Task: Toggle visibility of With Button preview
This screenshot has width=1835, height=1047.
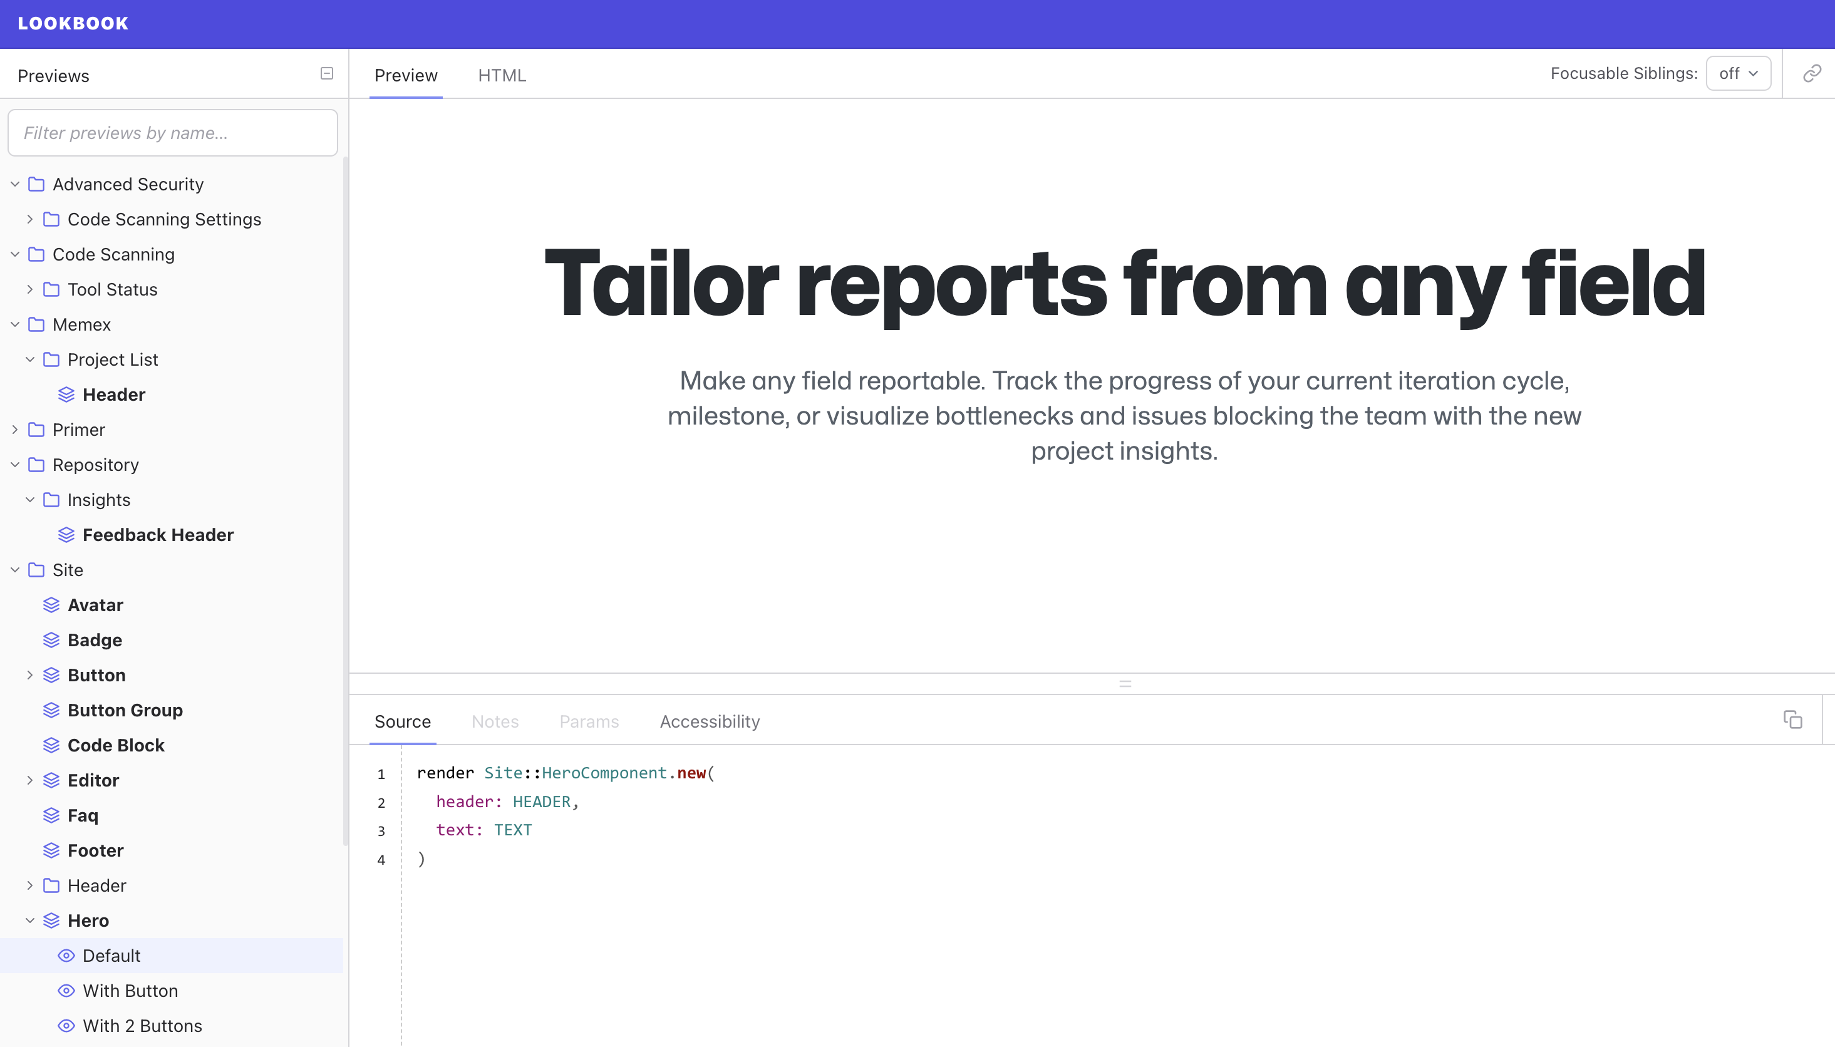Action: tap(67, 990)
